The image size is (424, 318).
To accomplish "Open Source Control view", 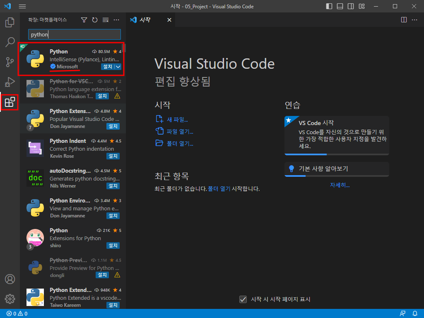I will [10, 62].
